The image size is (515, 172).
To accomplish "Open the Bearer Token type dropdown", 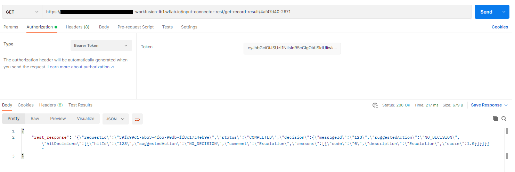I will coord(101,45).
